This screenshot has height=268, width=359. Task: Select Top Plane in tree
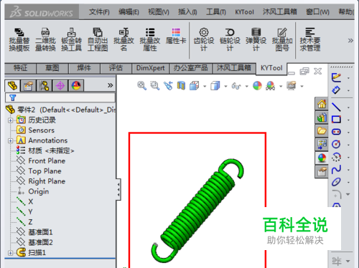coord(45,171)
